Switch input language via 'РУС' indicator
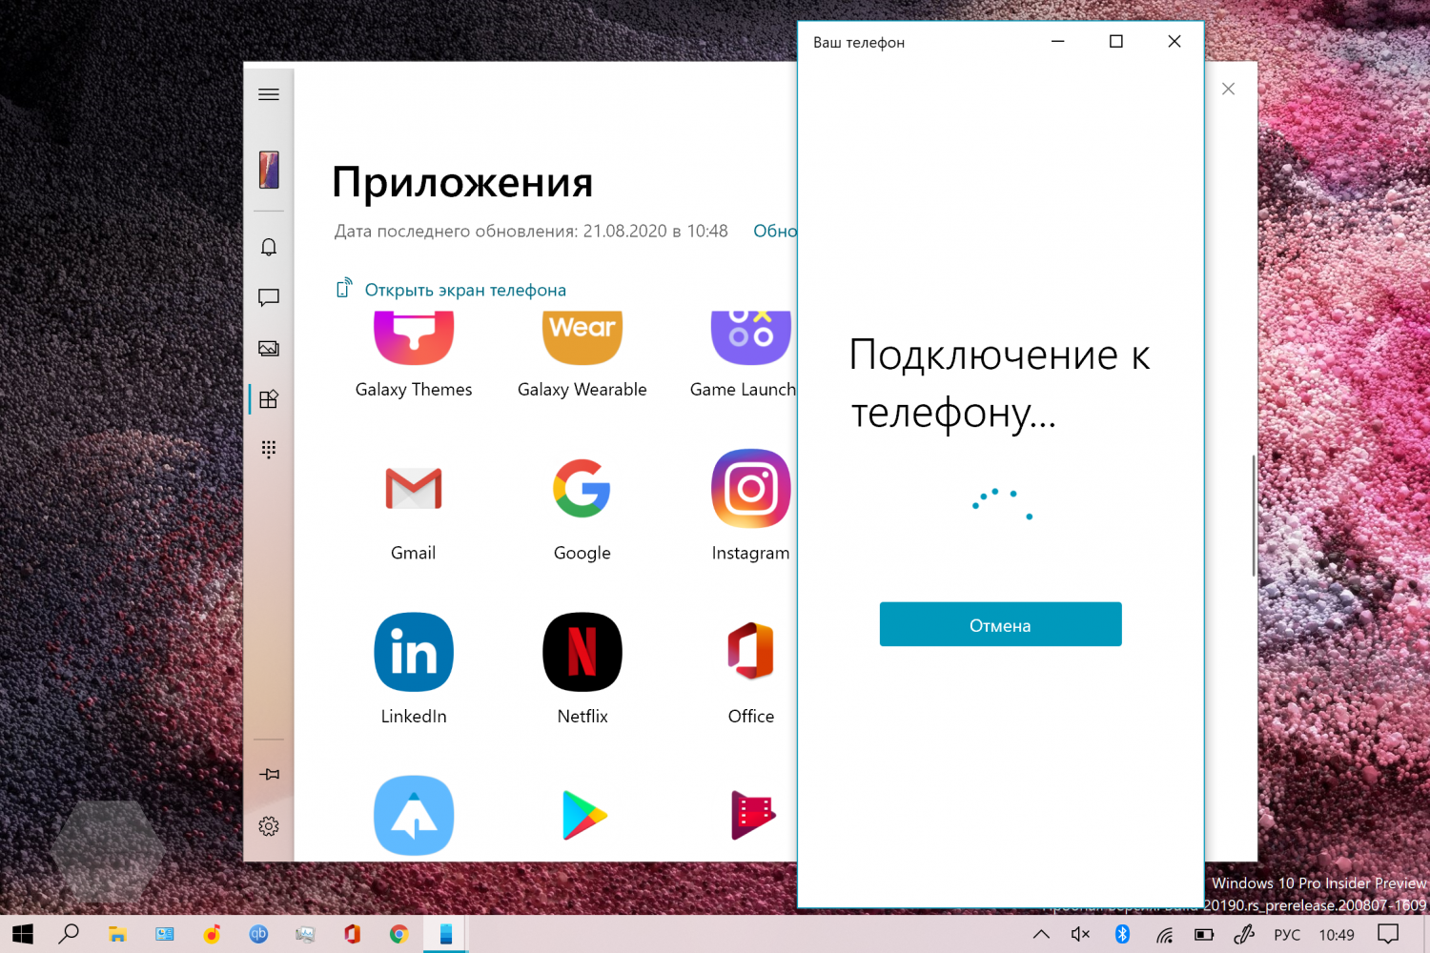The width and height of the screenshot is (1430, 953). 1287,935
